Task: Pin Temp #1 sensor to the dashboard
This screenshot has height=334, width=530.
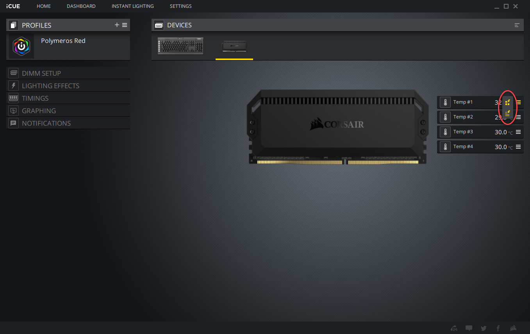Action: tap(508, 103)
